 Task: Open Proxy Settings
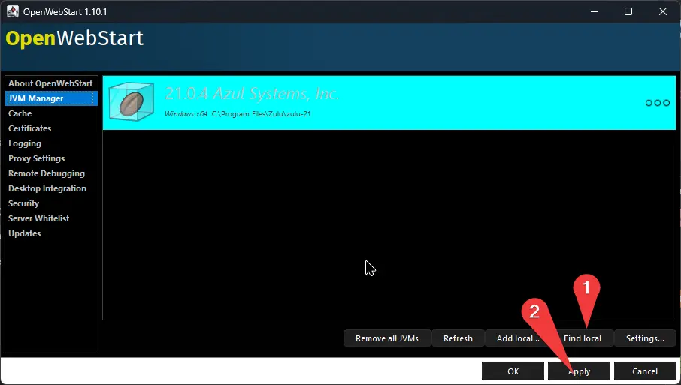51,158
